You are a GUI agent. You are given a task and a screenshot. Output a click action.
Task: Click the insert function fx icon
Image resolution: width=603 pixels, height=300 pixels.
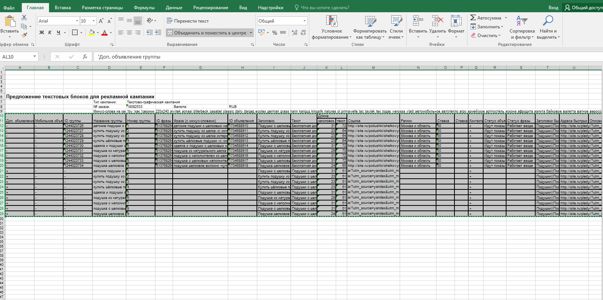85,57
